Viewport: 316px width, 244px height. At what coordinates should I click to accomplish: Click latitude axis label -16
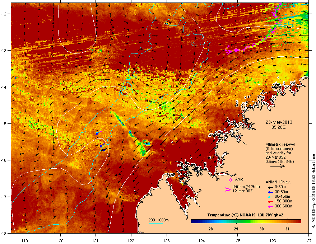[x=4, y=160]
